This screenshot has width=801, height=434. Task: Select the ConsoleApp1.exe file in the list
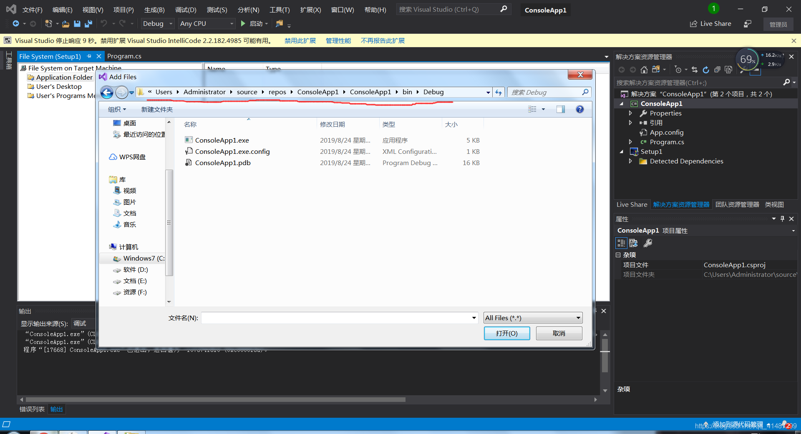222,140
